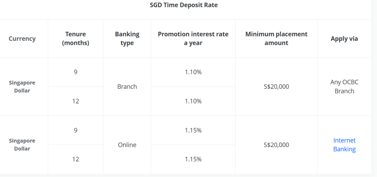The width and height of the screenshot is (377, 177).
Task: Click the SGD Time Deposit Rate title
Action: (184, 5)
